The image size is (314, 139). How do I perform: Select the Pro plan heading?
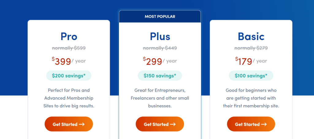[x=69, y=36]
